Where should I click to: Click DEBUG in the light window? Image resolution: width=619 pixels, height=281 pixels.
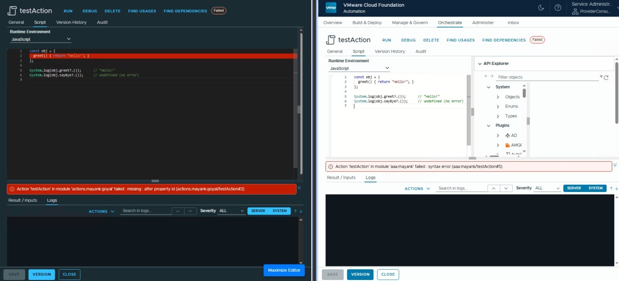[409, 40]
